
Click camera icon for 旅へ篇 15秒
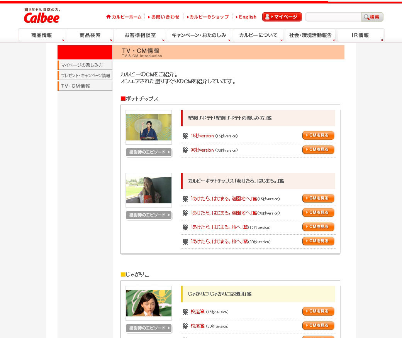pyautogui.click(x=185, y=228)
